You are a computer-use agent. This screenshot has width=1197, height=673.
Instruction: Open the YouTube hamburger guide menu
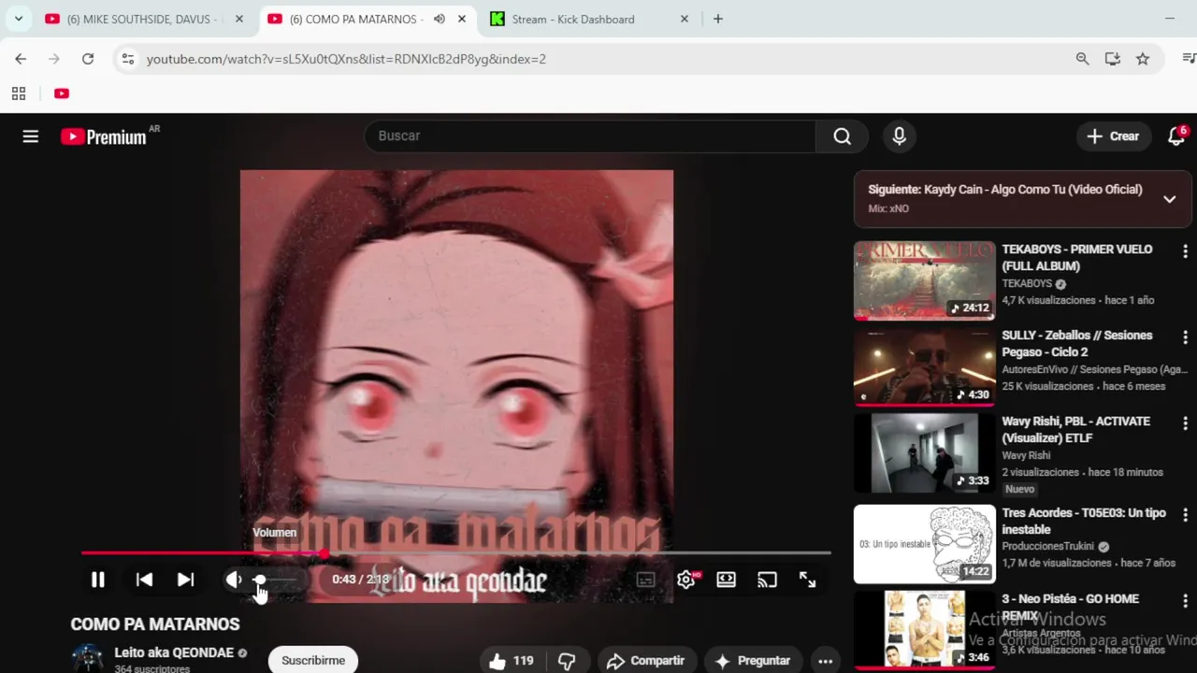pyautogui.click(x=31, y=136)
